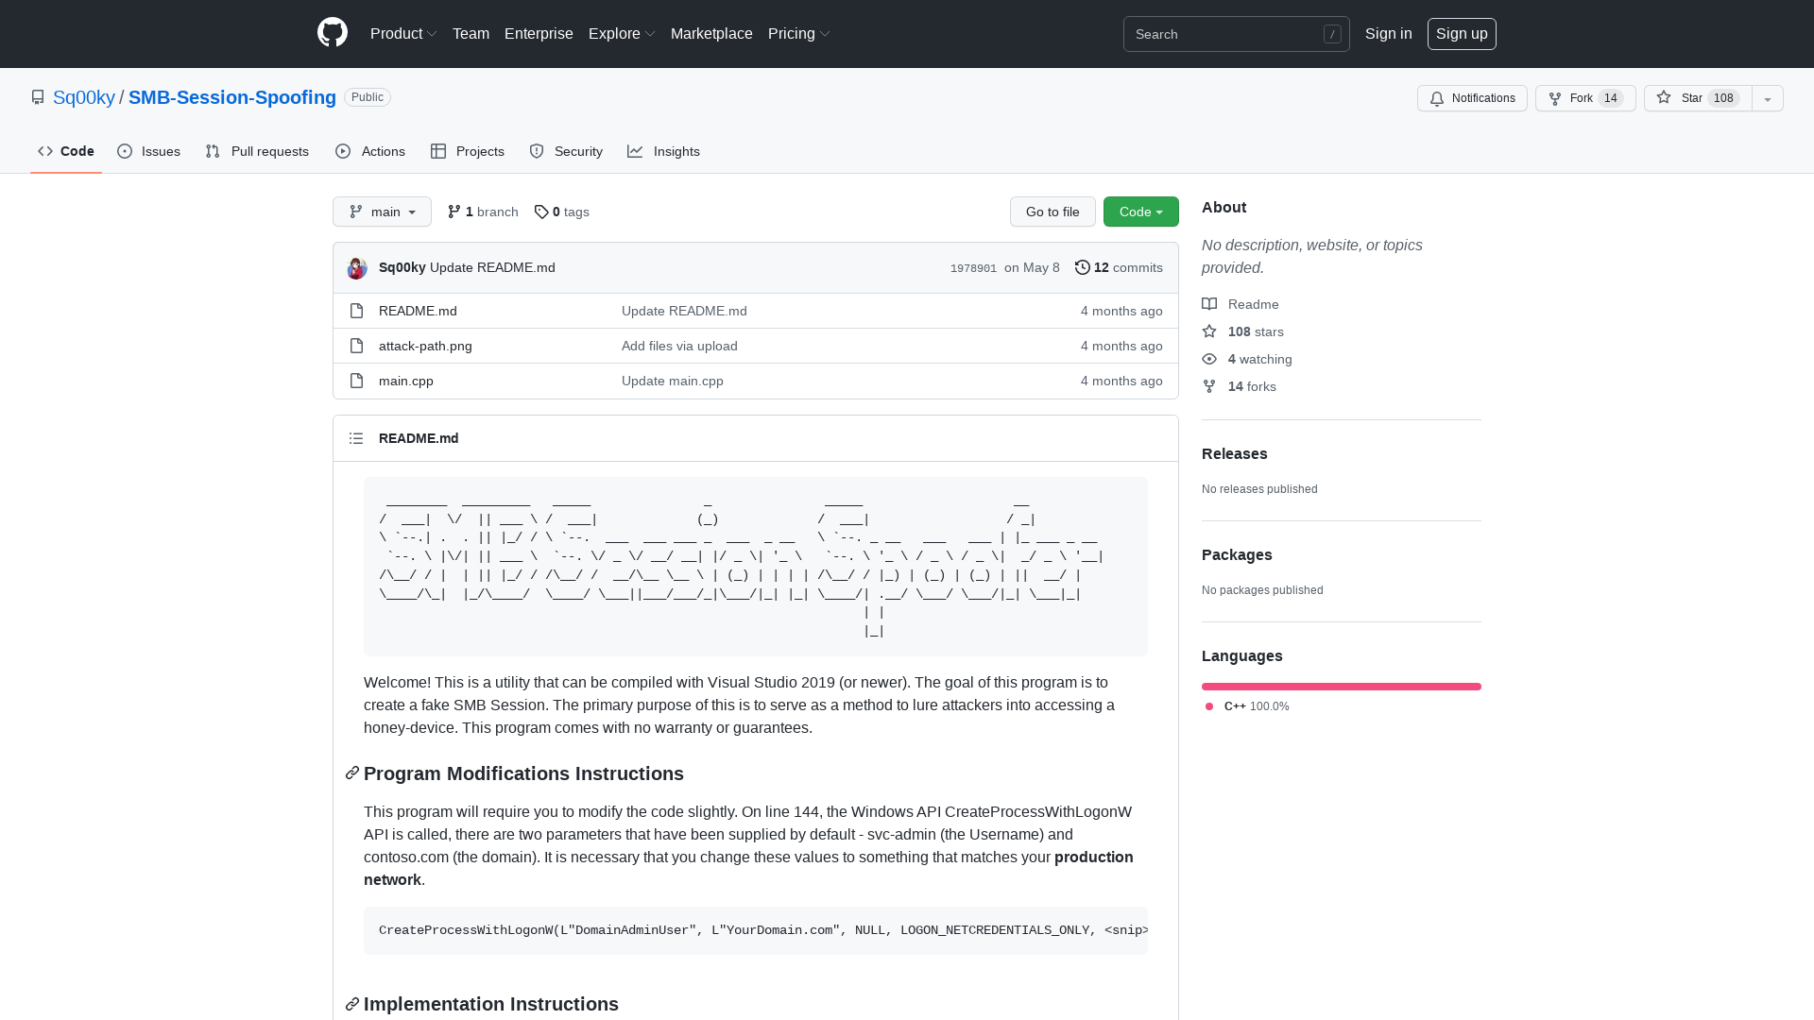1814x1020 pixels.
Task: Click the README.md file icon
Action: pos(356,311)
